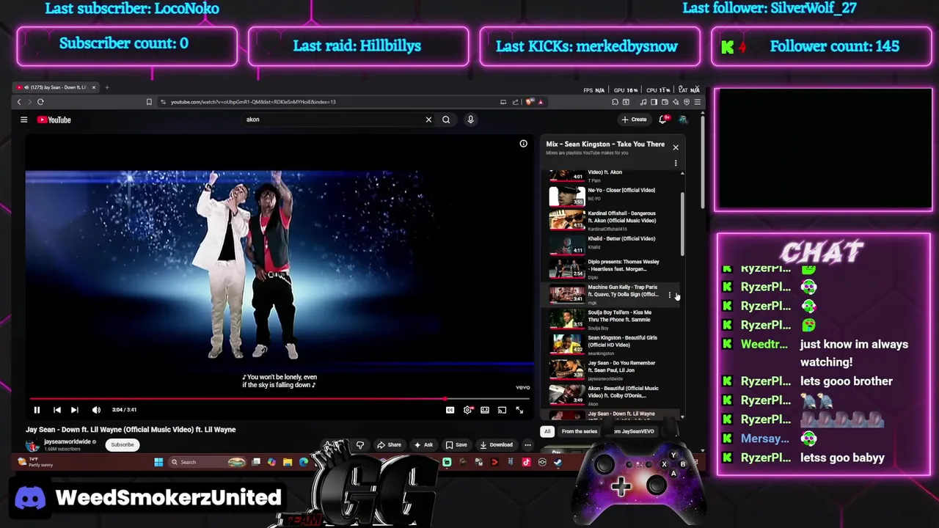
Task: Open options for the Machine Gun Kelly Trap Paris item
Action: point(669,295)
